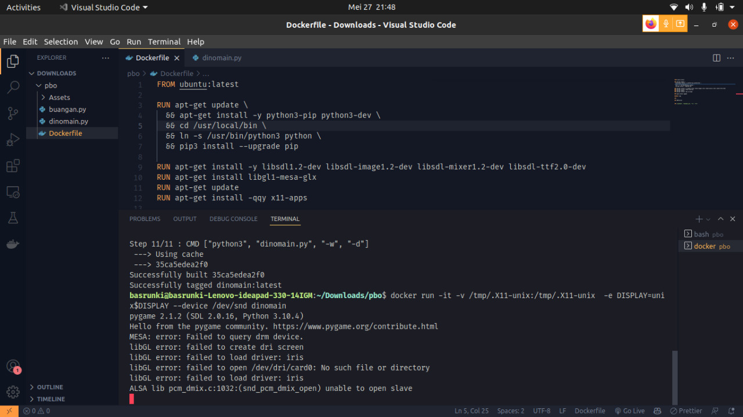The image size is (743, 417).
Task: Open the Extensions view
Action: (x=13, y=166)
